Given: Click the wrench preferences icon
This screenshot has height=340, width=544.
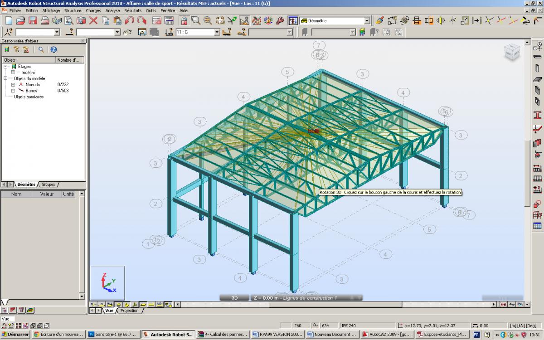Looking at the screenshot, I should [x=280, y=20].
